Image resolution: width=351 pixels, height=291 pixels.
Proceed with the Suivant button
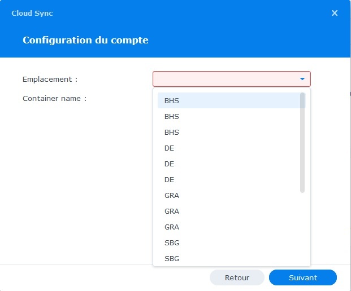point(303,277)
